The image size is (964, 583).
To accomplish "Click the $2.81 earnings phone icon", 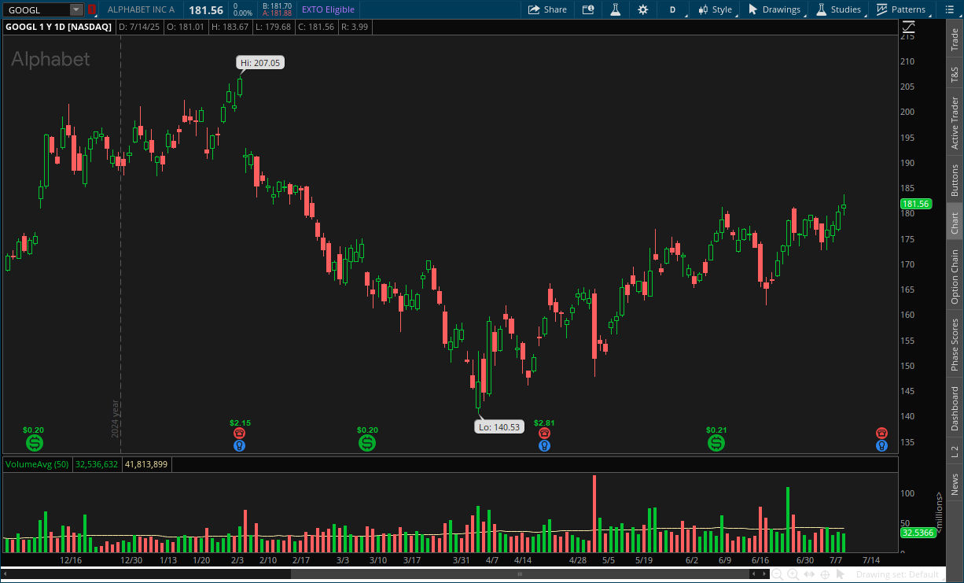I will (544, 433).
